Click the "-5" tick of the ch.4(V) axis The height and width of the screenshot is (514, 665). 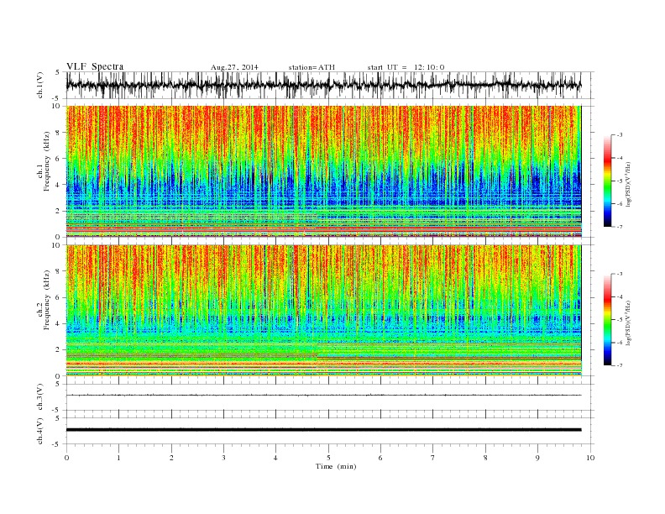coord(57,444)
